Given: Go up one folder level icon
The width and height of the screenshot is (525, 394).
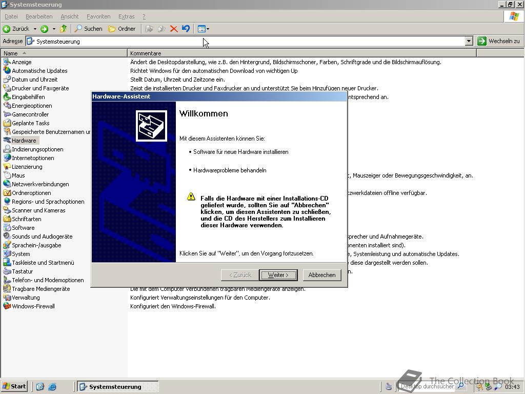Looking at the screenshot, I should pos(63,29).
